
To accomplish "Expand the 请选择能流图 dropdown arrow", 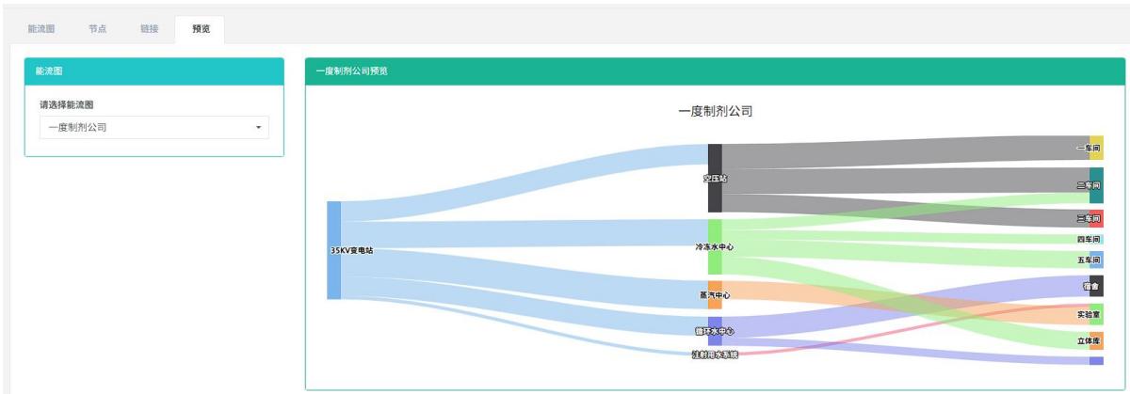I will tap(258, 128).
